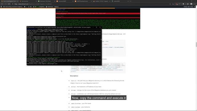Click the admin bar search magnifier icon
This screenshot has width=197, height=111.
[195, 7]
